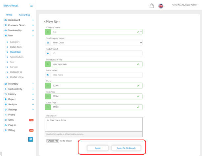Click the Apply To All Branch button

[126, 148]
